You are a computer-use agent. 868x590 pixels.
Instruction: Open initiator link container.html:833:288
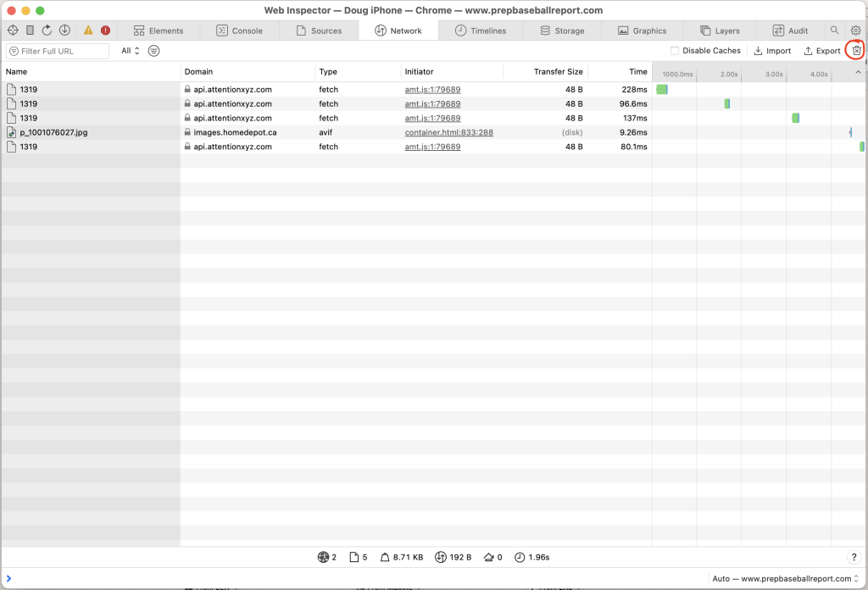tap(448, 132)
